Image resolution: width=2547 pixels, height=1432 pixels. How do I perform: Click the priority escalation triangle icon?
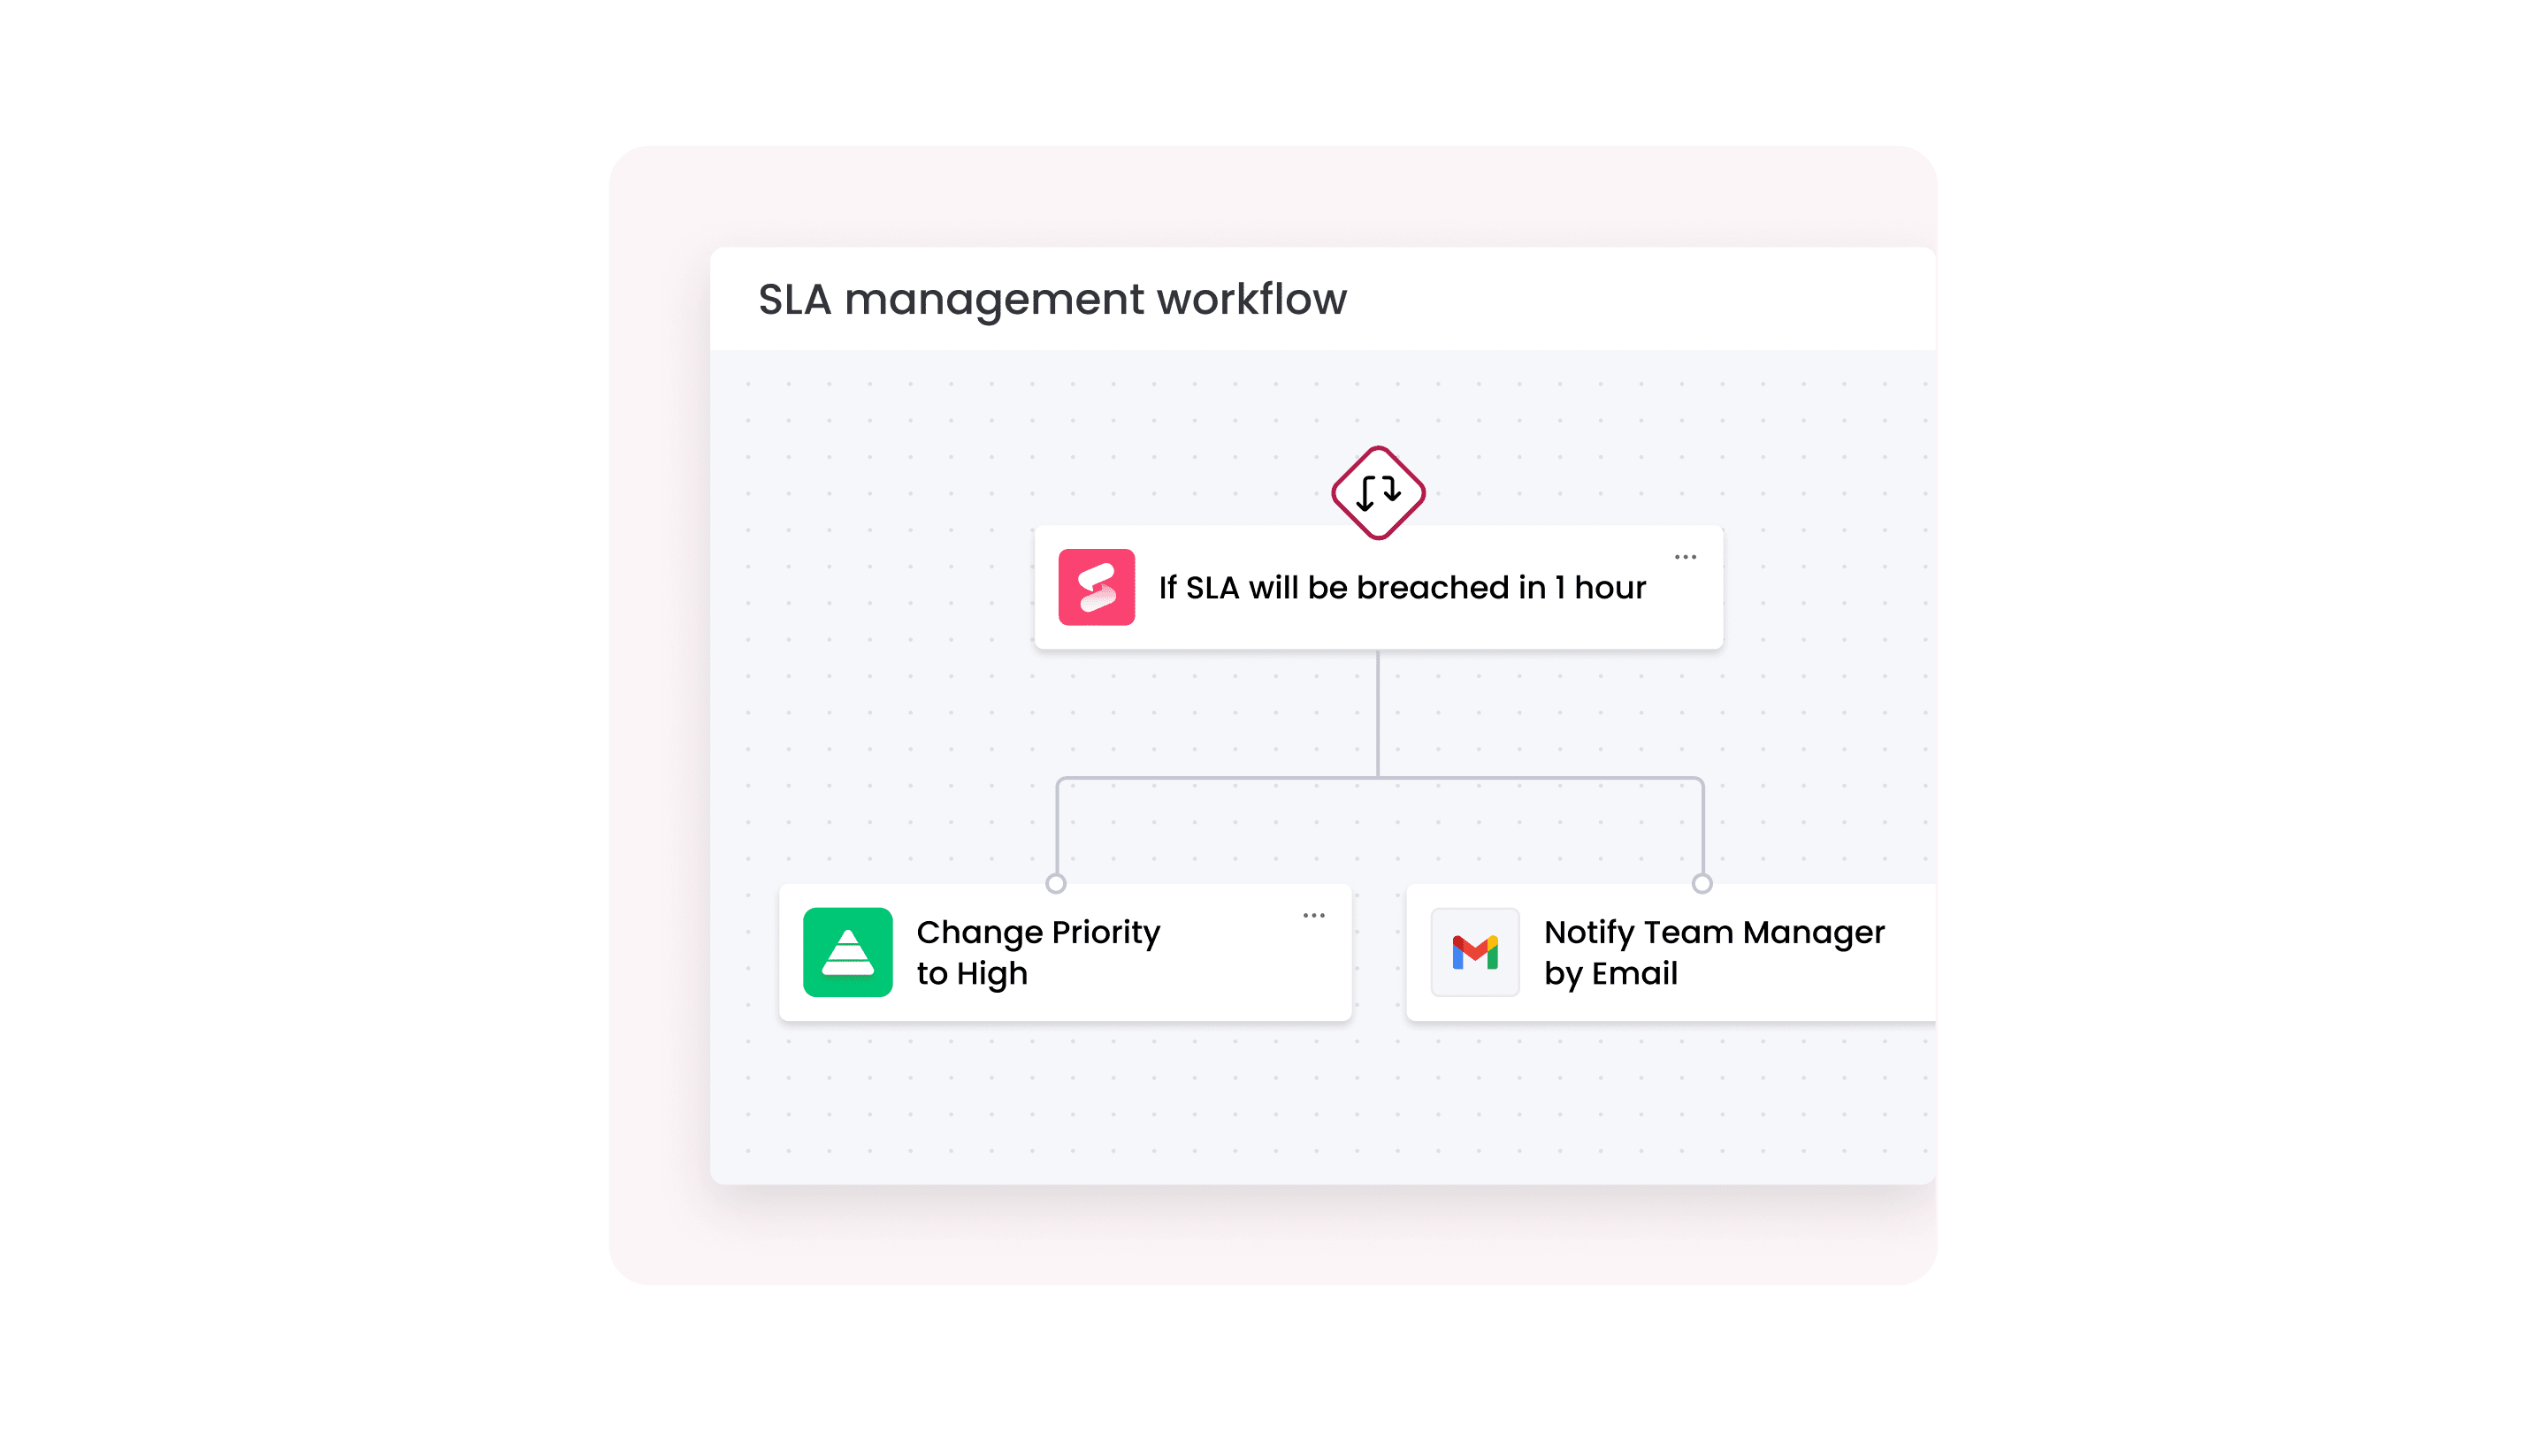[x=845, y=951]
